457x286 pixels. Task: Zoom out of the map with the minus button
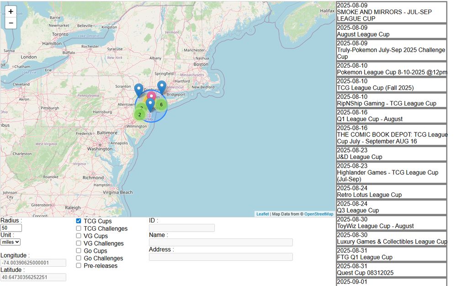(11, 23)
